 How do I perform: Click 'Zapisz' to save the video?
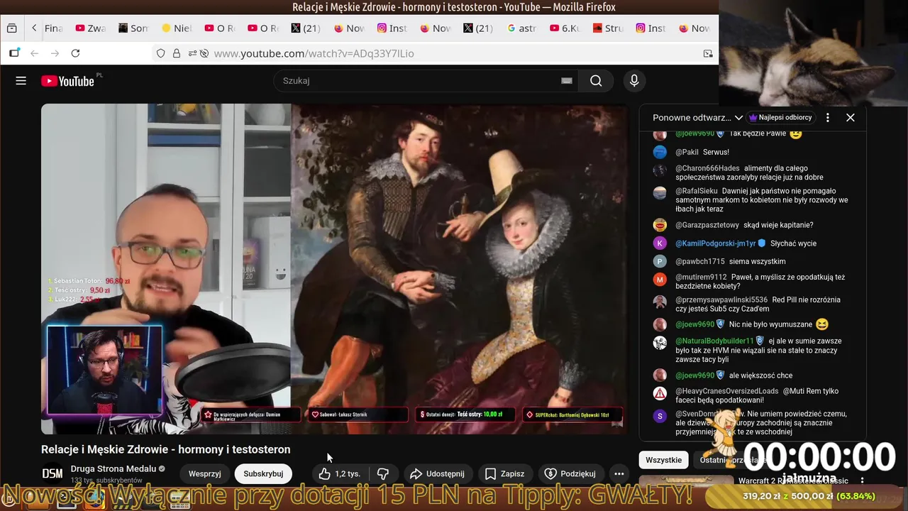click(x=504, y=473)
